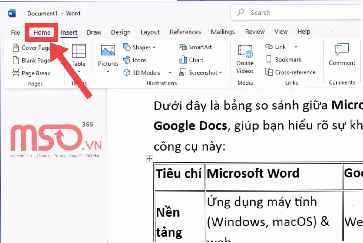Screen dimensions: 363x243
Task: Click the Shapes icon
Action: pos(127,47)
